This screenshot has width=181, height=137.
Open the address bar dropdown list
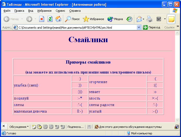click(x=139, y=27)
